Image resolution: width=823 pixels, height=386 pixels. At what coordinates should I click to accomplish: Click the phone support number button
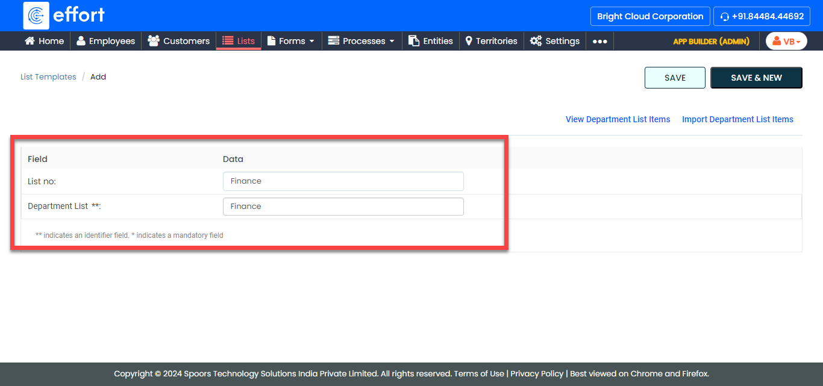762,16
